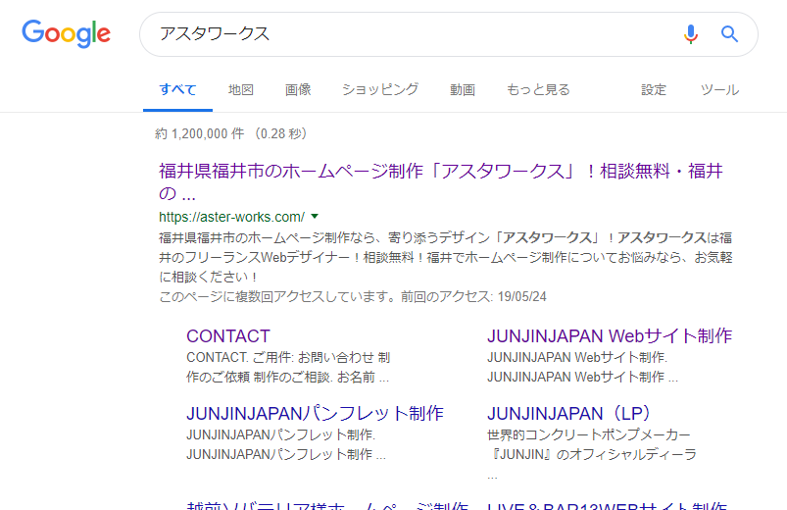
Task: Click the magnifying glass search button
Action: (x=729, y=34)
